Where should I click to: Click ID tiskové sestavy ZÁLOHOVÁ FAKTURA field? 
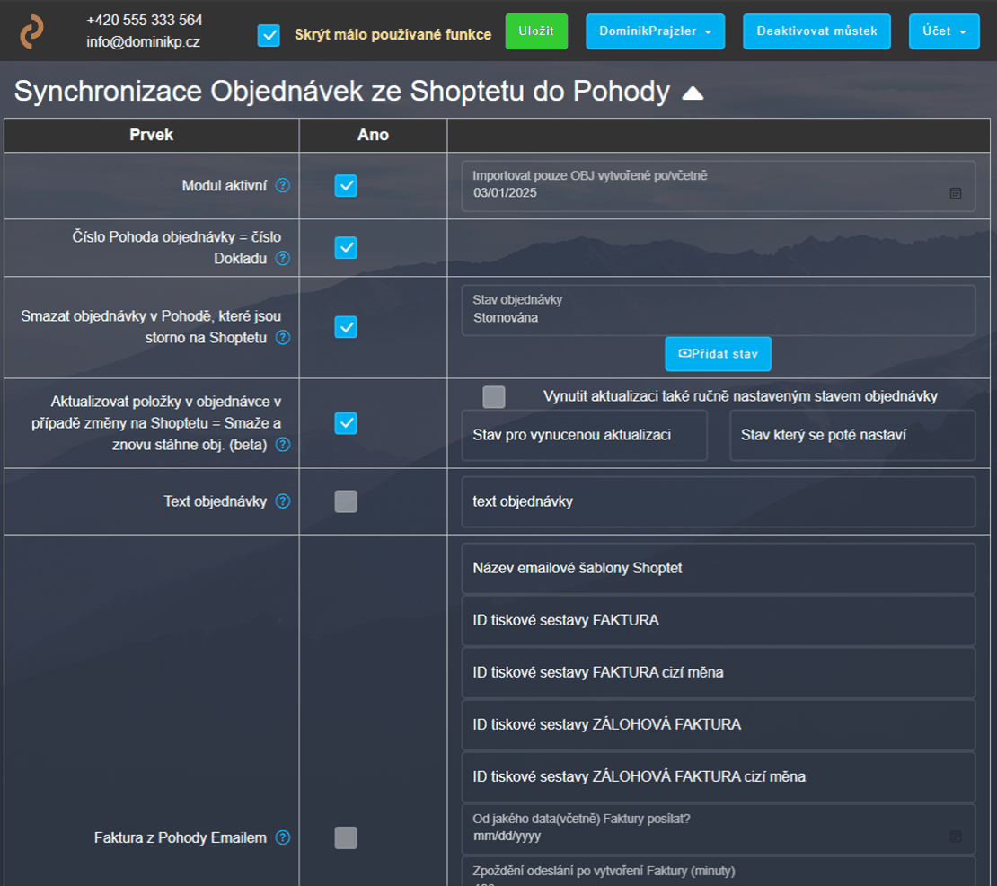[x=719, y=724]
